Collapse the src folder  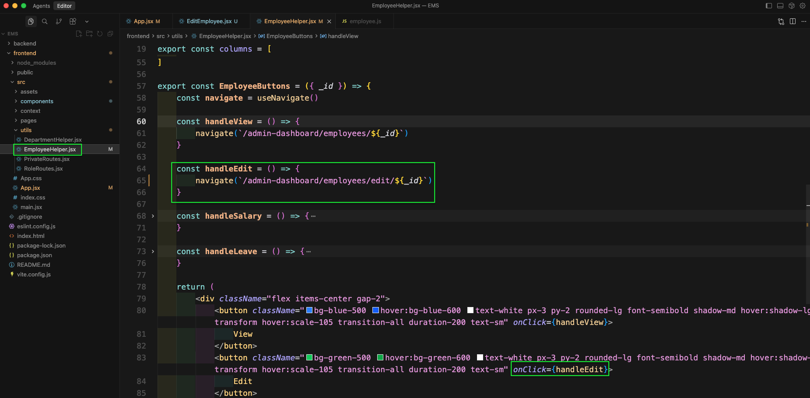(x=60, y=82)
